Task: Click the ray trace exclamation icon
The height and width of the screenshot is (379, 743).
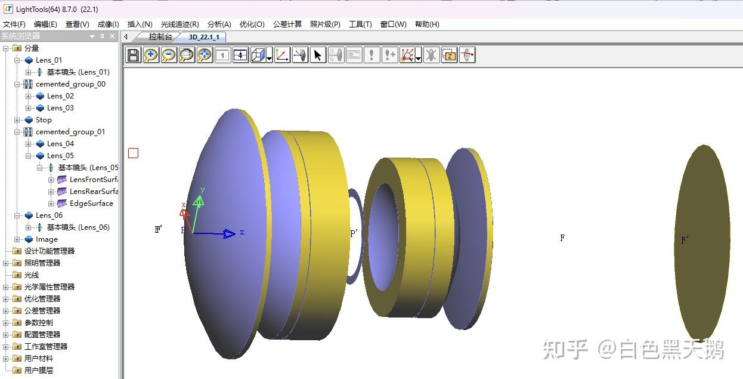Action: point(371,54)
